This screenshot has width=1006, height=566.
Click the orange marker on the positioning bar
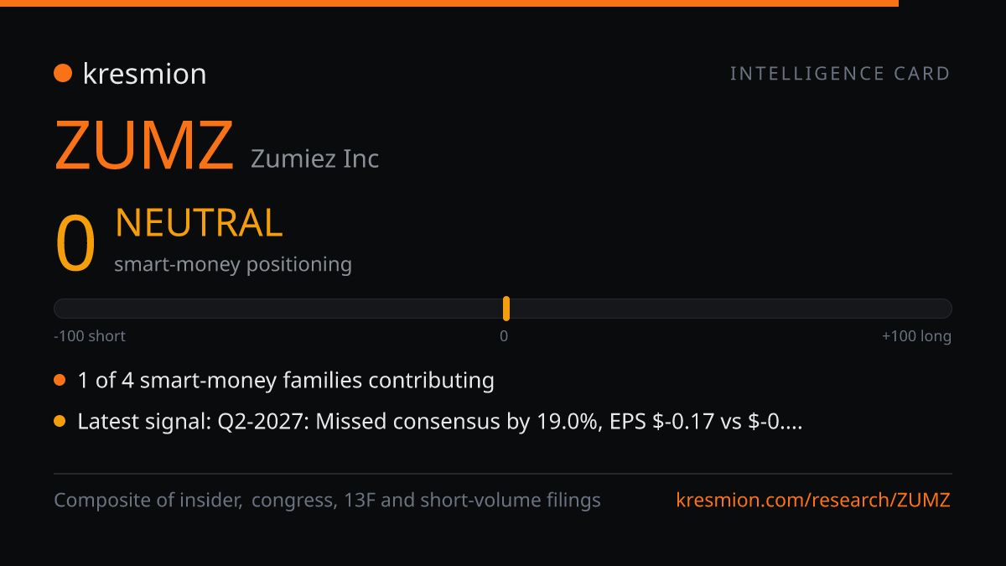(506, 309)
